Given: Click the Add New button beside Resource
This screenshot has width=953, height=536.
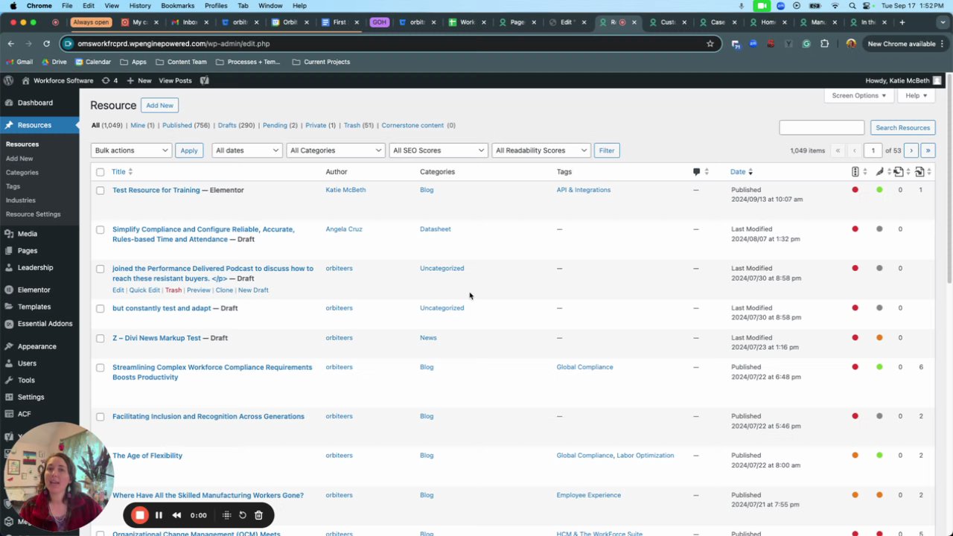Looking at the screenshot, I should coord(159,106).
